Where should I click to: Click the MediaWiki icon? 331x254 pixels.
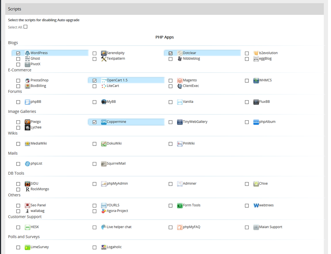click(x=27, y=144)
